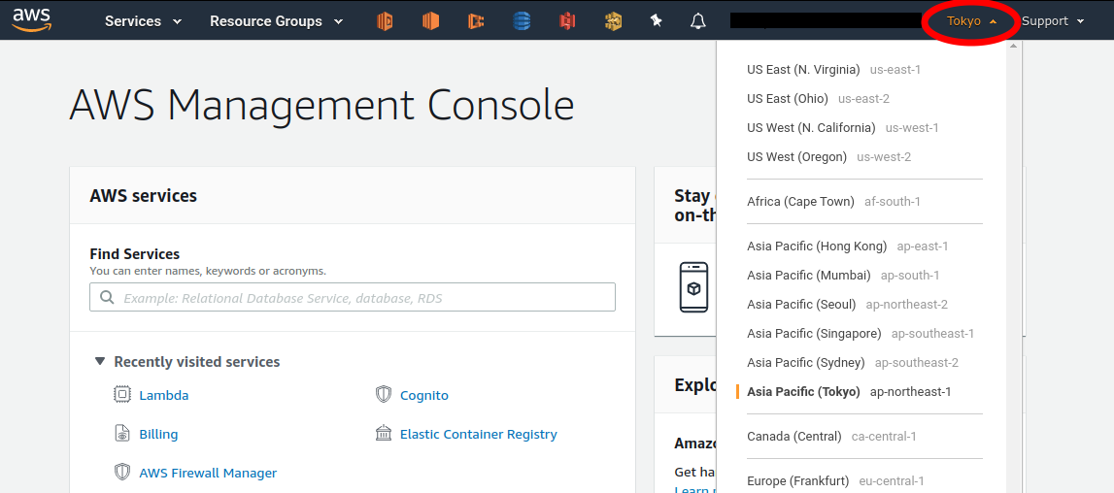The height and width of the screenshot is (493, 1114).
Task: Open the solid orange cube service shortcut
Action: coord(430,21)
